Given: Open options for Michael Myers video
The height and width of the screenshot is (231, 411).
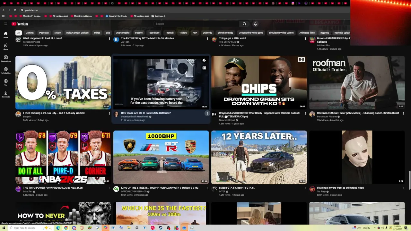Looking at the screenshot, I should (403, 188).
